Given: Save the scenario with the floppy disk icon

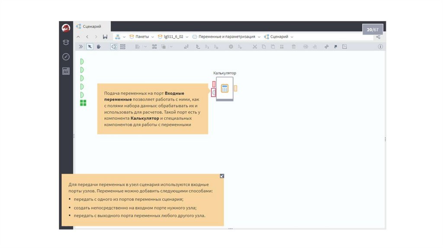Looking at the screenshot, I should [105, 37].
